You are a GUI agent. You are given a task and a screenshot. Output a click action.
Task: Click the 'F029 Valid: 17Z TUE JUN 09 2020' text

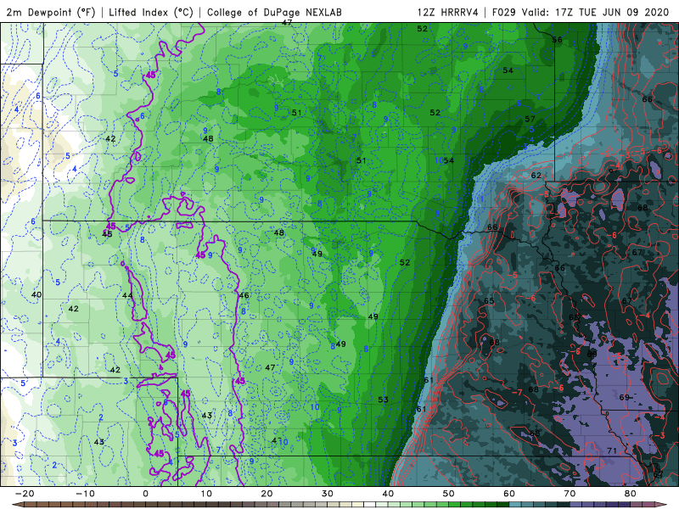pyautogui.click(x=581, y=12)
